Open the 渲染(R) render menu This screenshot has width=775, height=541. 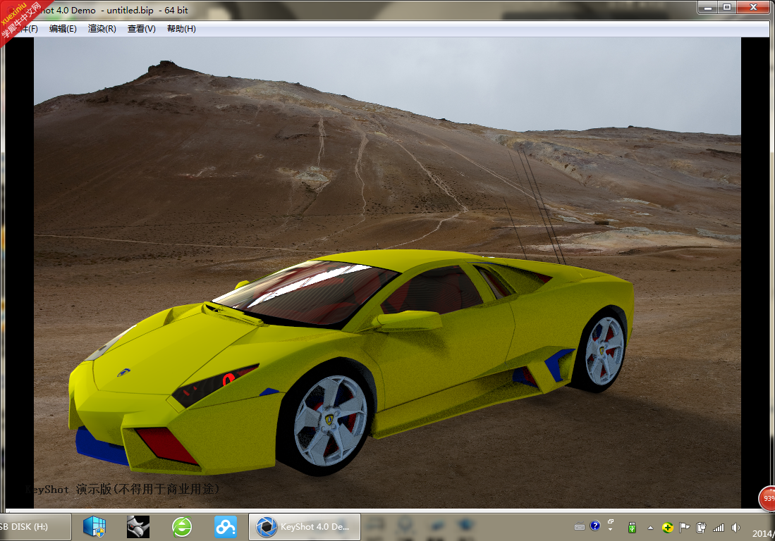(102, 29)
